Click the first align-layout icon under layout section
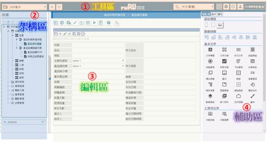Image resolution: width=267 pixels, height=142 pixels. 207,37
